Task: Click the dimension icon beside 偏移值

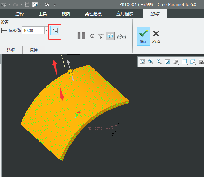Action: [4, 31]
